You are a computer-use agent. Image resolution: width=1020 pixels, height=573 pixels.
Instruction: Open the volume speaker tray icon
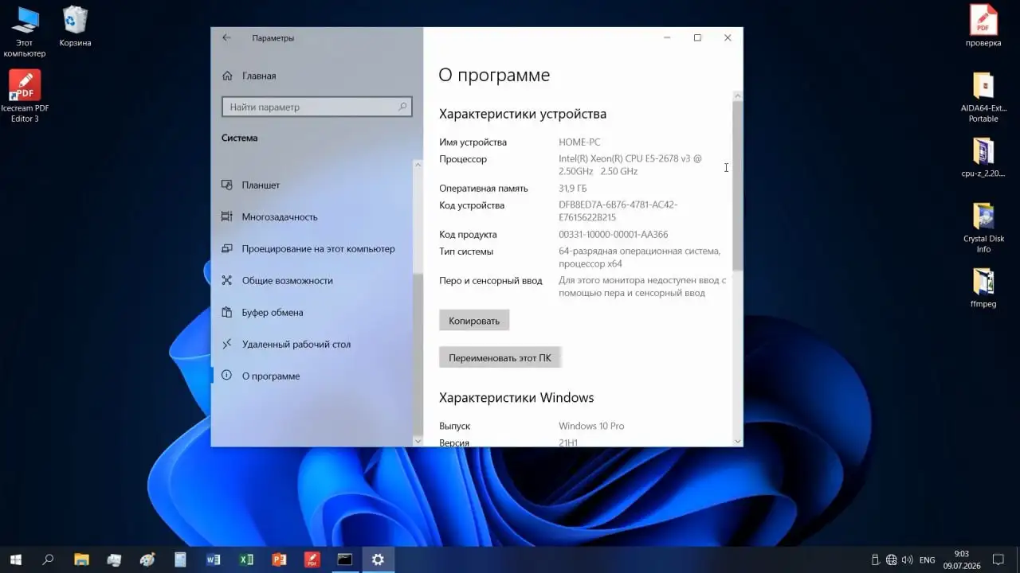pyautogui.click(x=908, y=559)
